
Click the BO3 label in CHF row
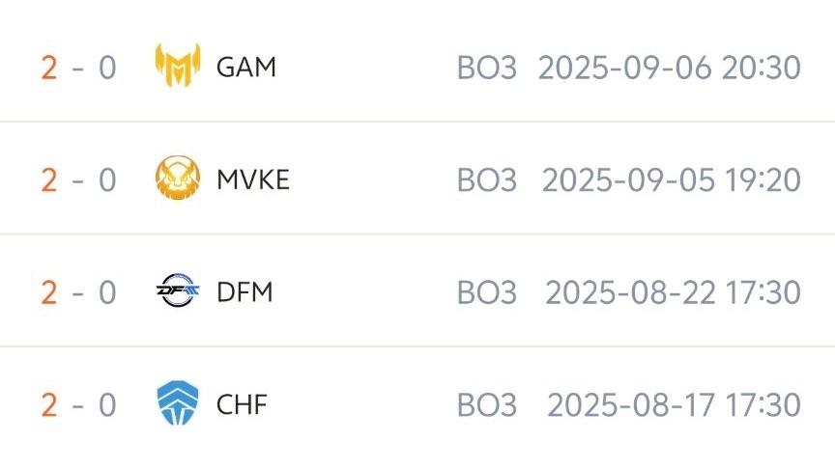[x=487, y=404]
